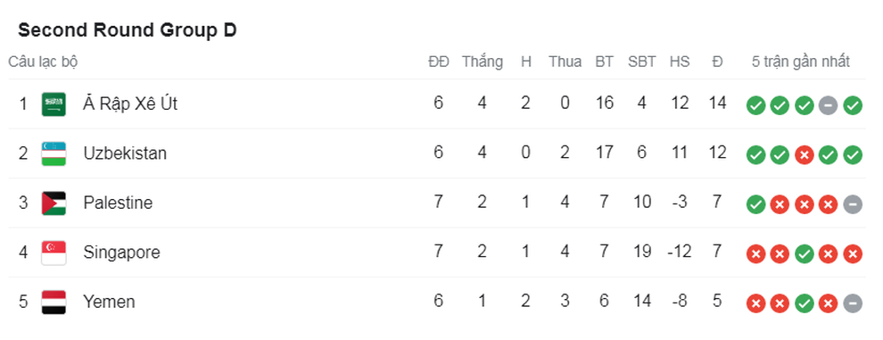Click the HS column header
Image resolution: width=883 pixels, height=340 pixels.
[680, 62]
